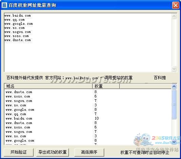This screenshot has height=159, width=181.
Task: Sort by 域名 column header
Action: coord(49,86)
